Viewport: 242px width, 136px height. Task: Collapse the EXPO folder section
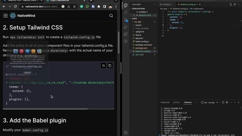click(x=134, y=19)
